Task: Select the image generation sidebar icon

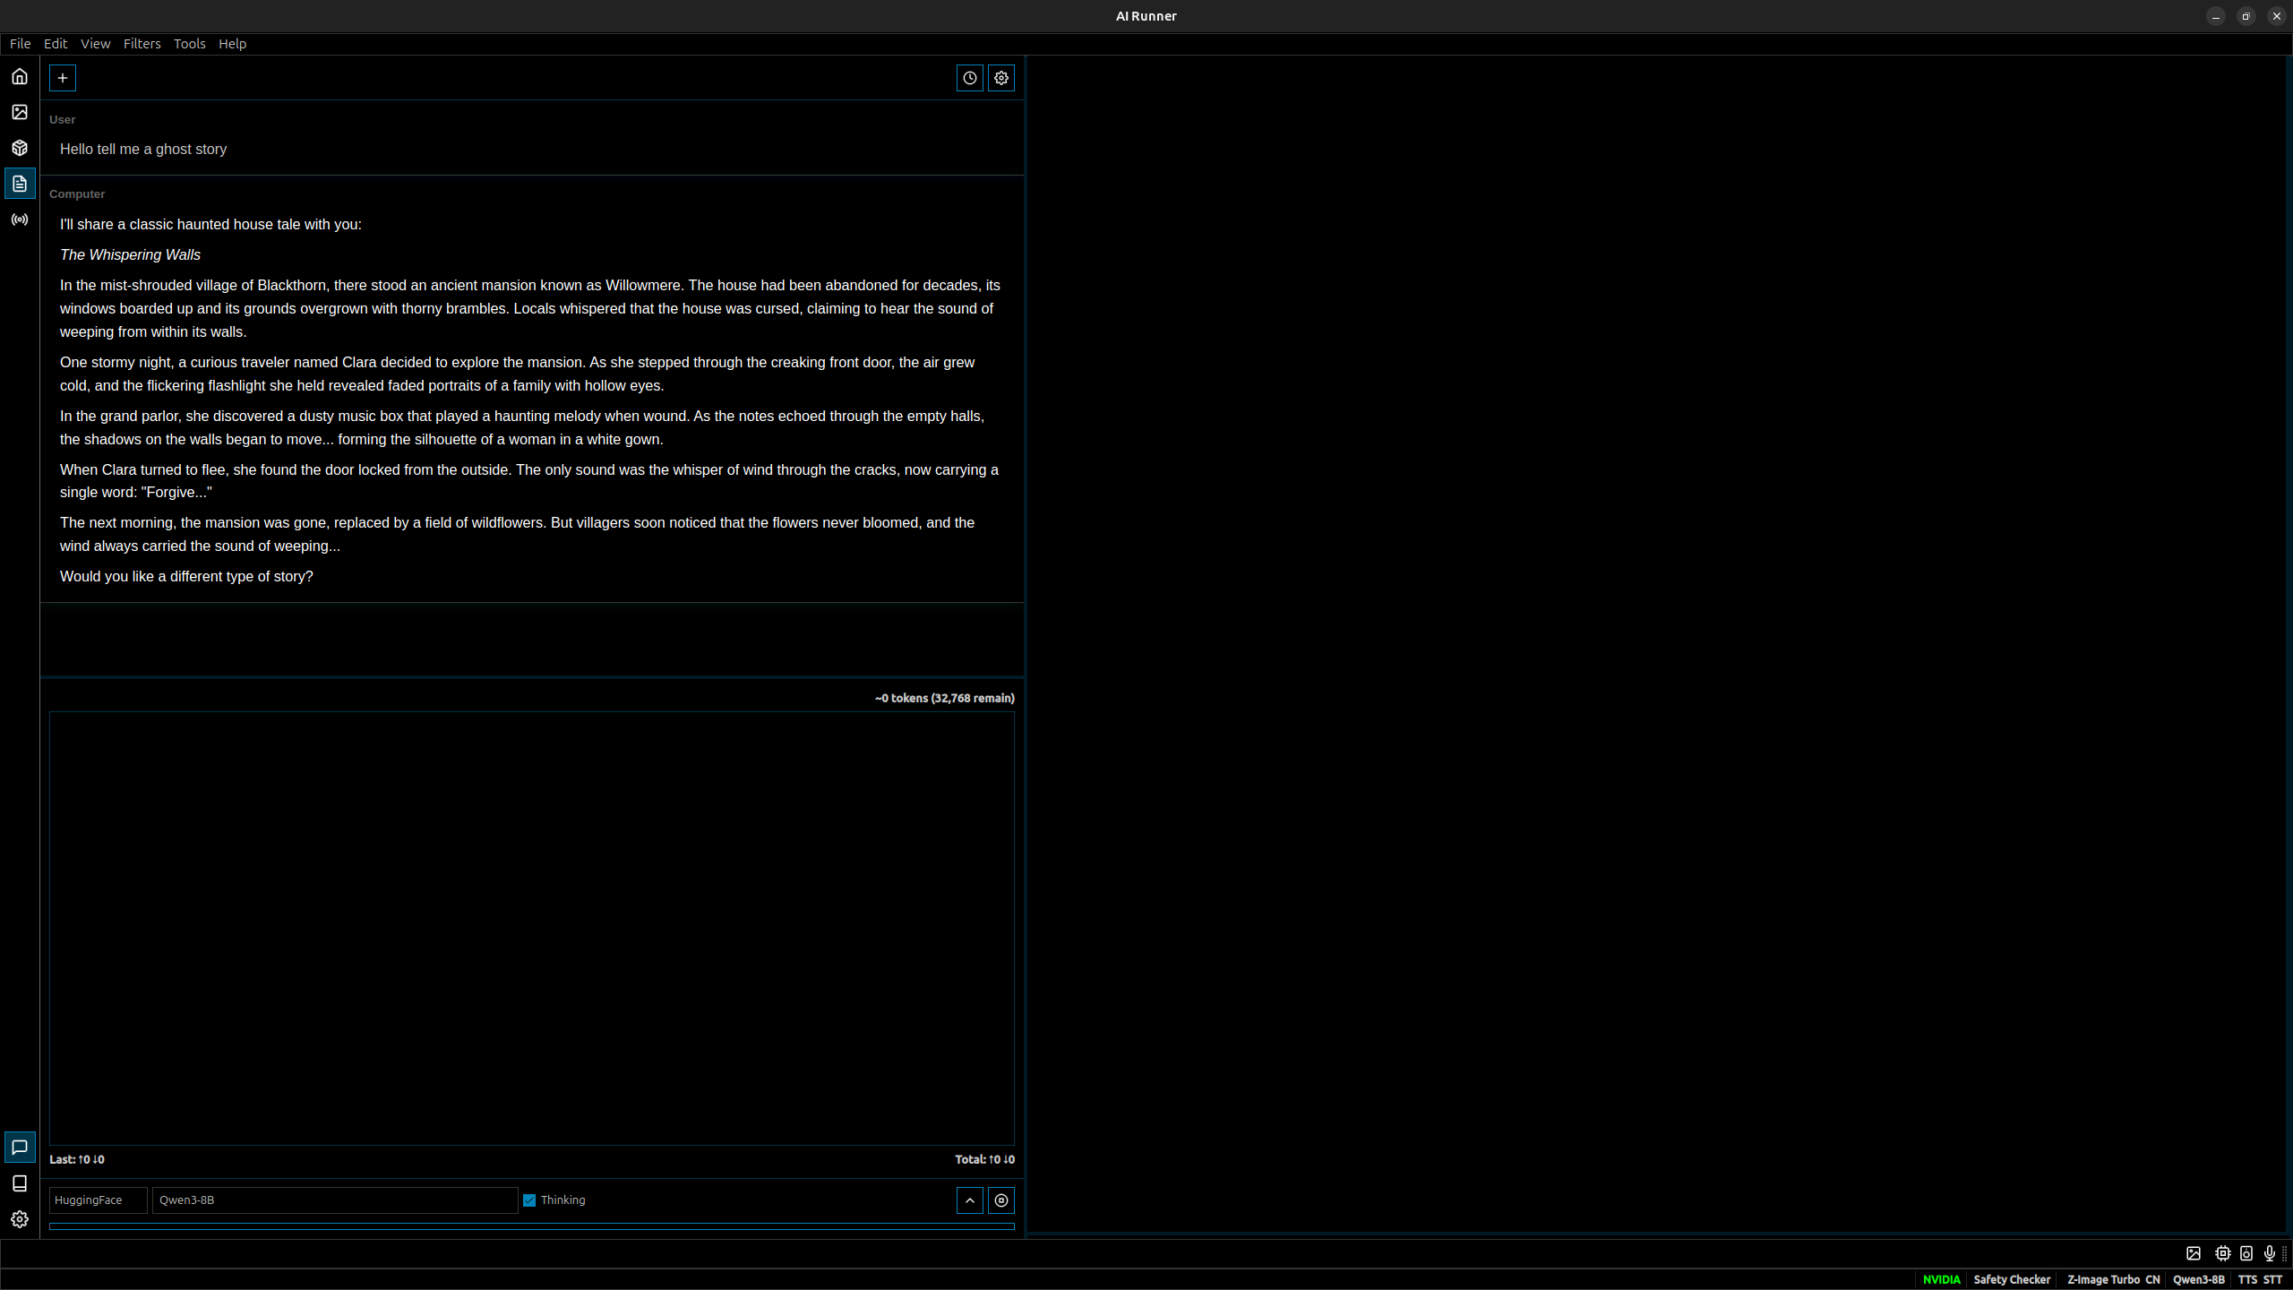Action: tap(19, 111)
